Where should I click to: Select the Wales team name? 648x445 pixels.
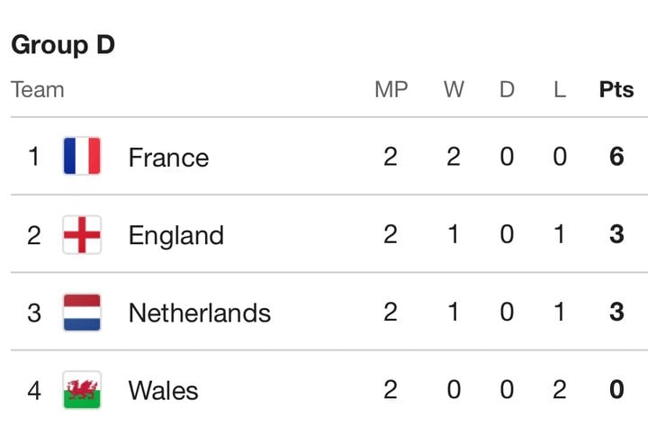tap(163, 390)
